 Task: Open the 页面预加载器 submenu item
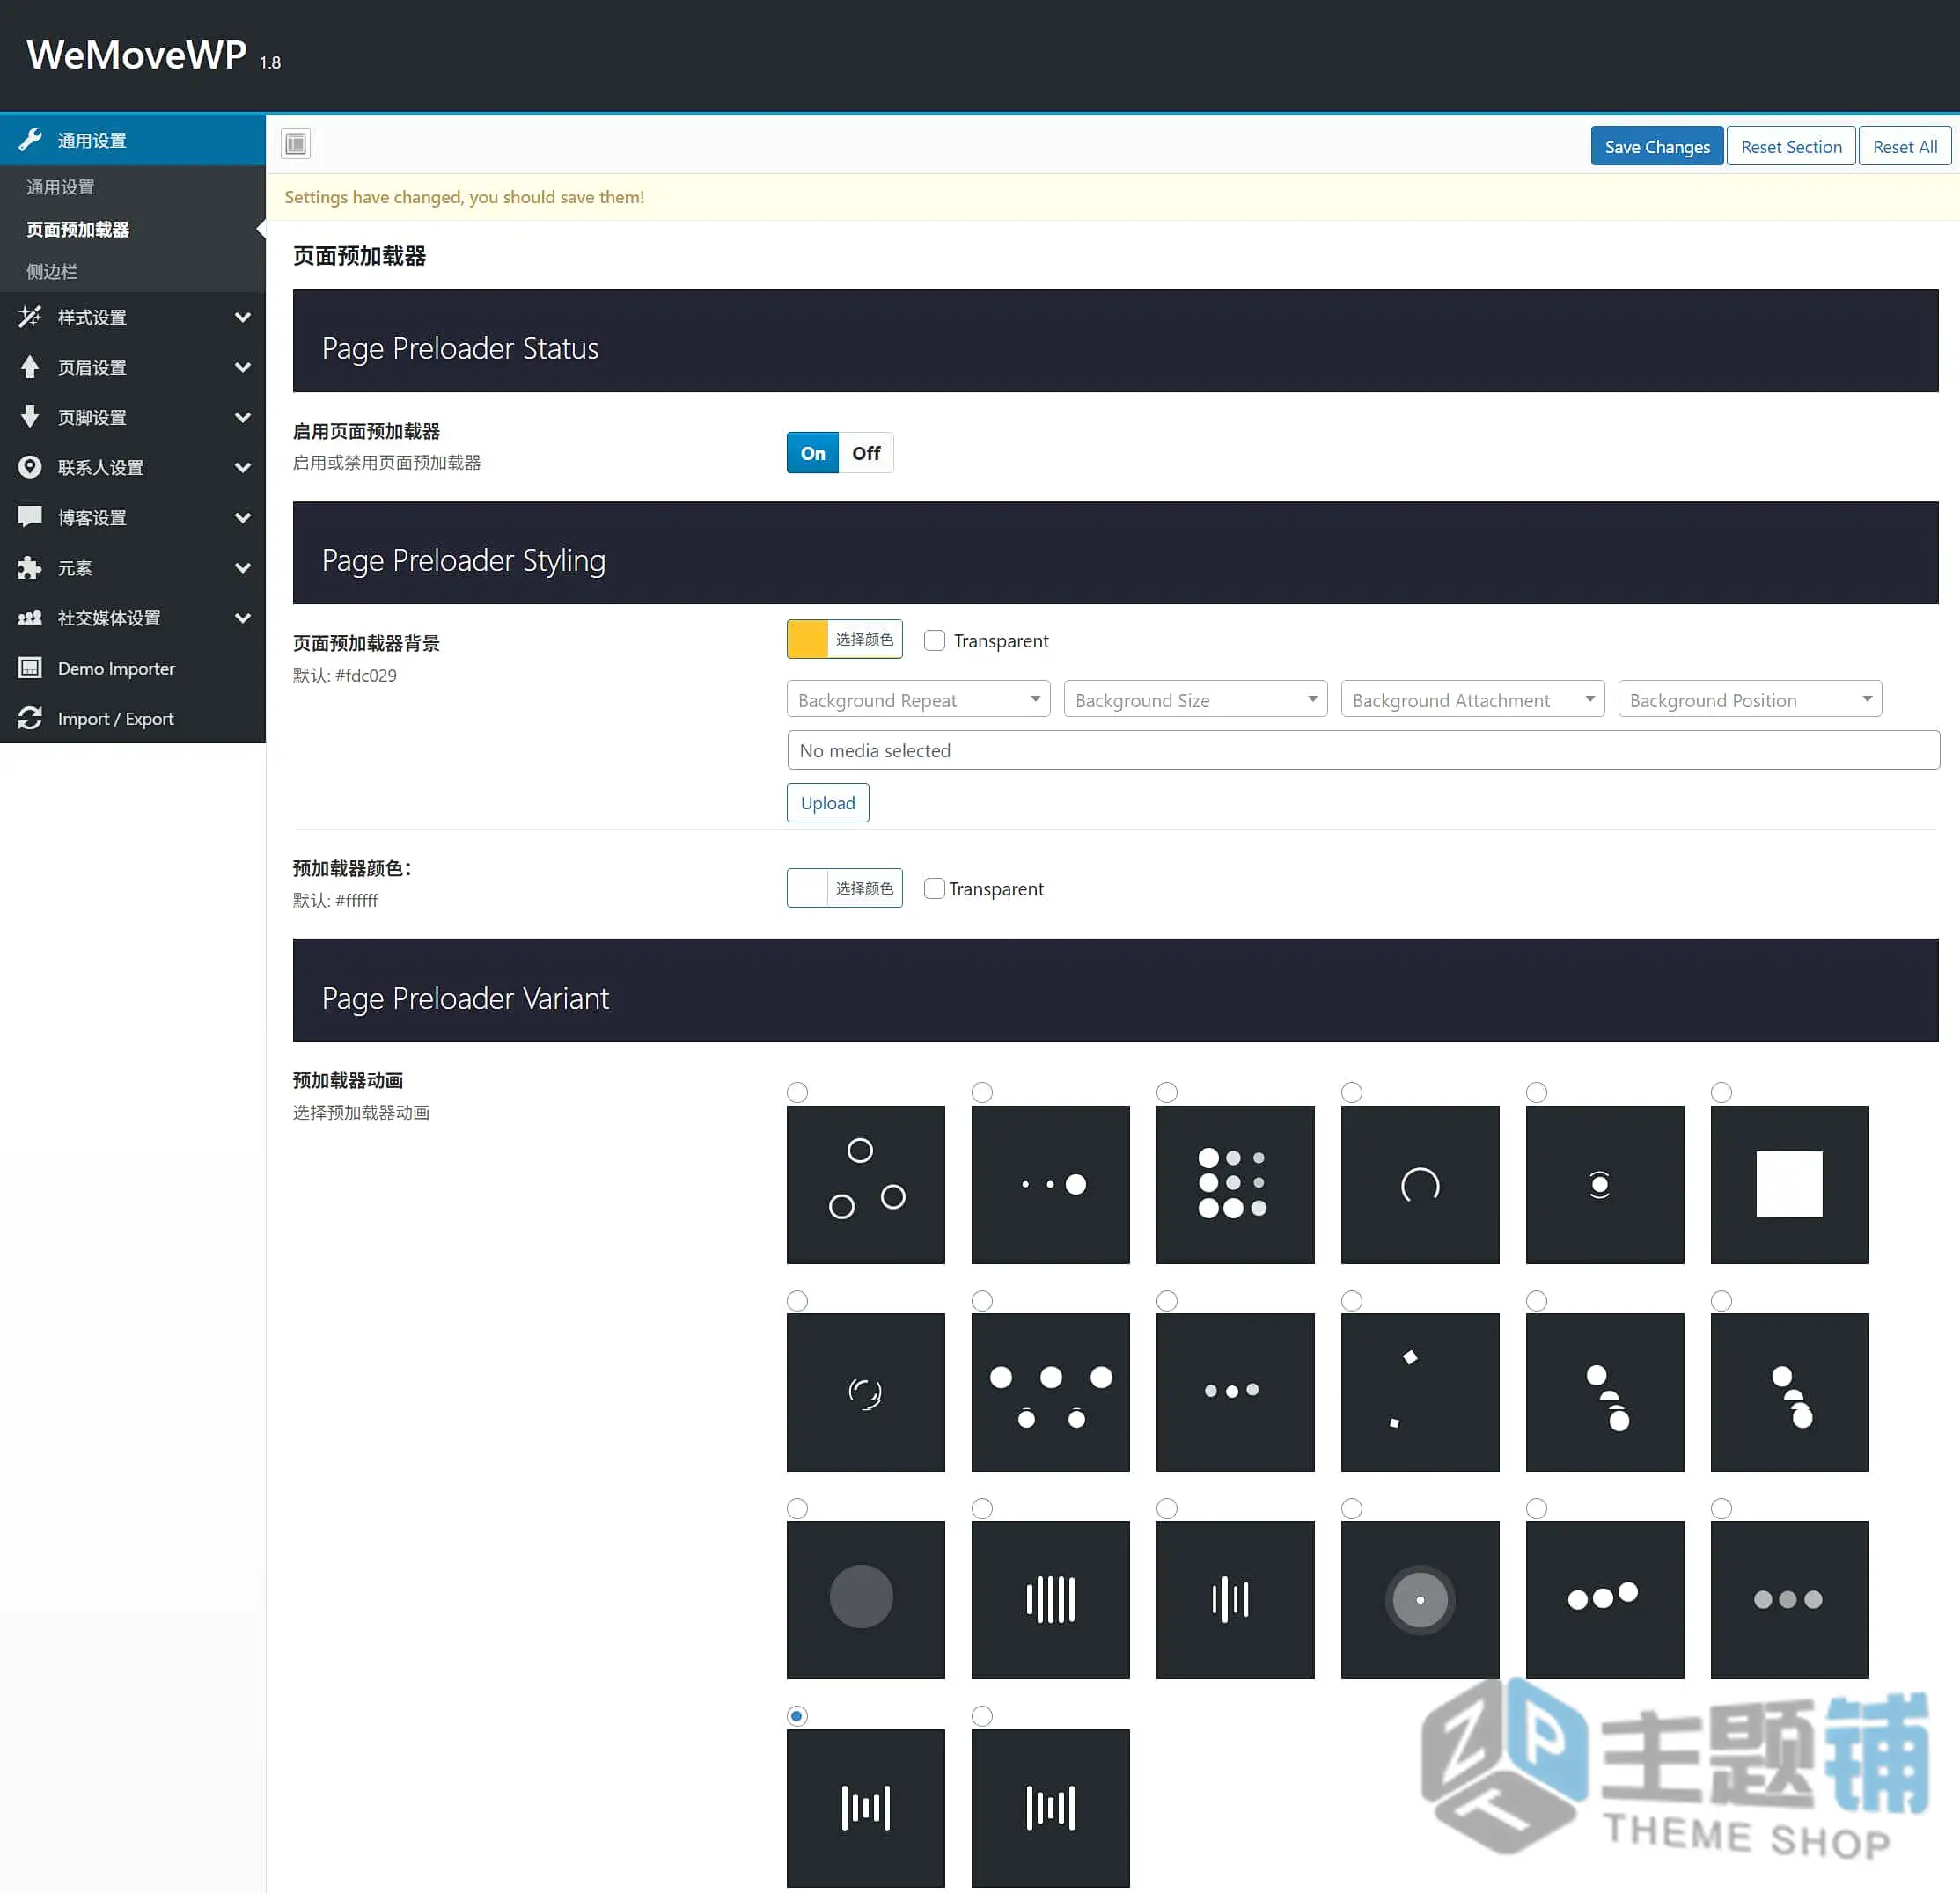[78, 229]
